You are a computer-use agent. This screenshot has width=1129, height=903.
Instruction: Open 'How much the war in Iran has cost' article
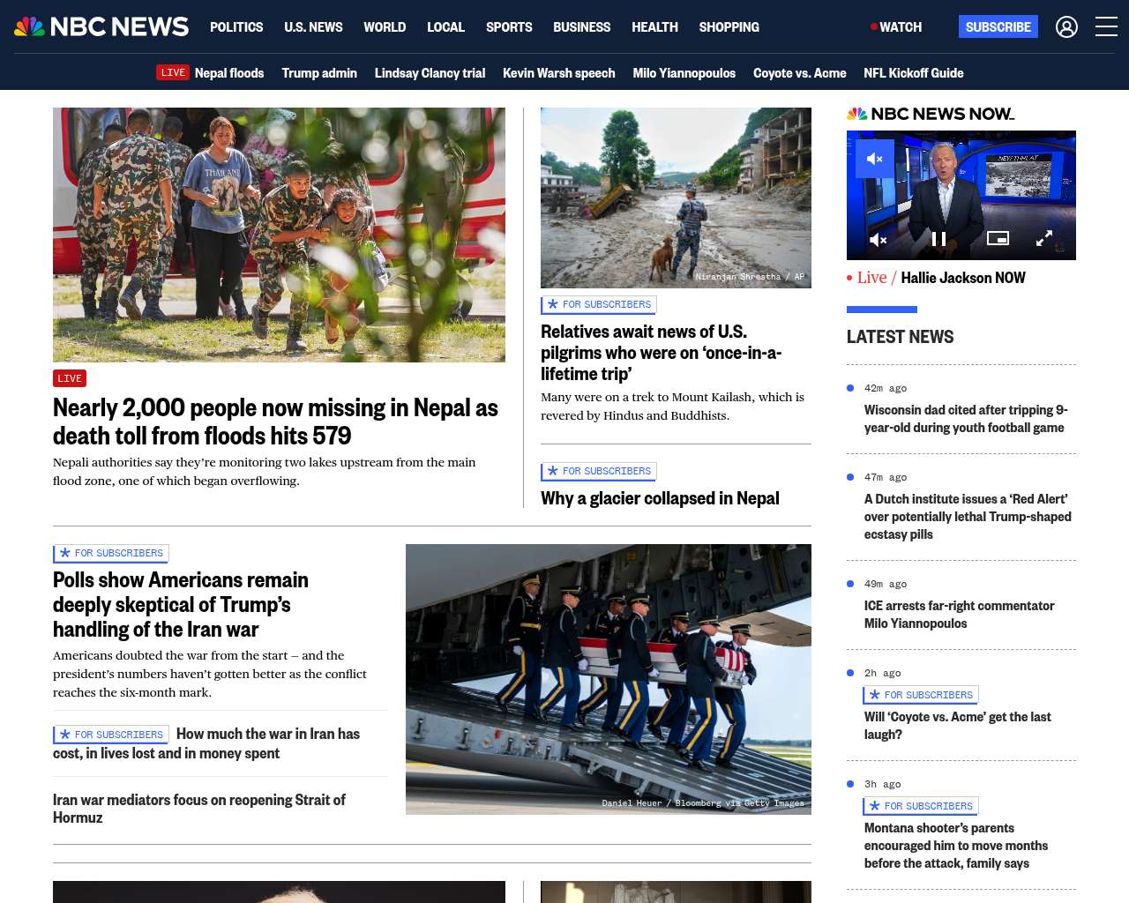[206, 743]
